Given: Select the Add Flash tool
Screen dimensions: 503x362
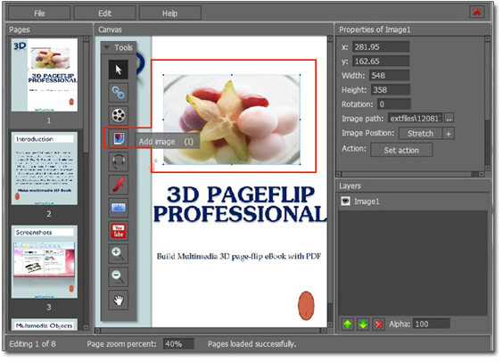Looking at the screenshot, I should (119, 185).
